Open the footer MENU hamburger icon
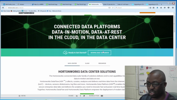 click(x=19, y=96)
